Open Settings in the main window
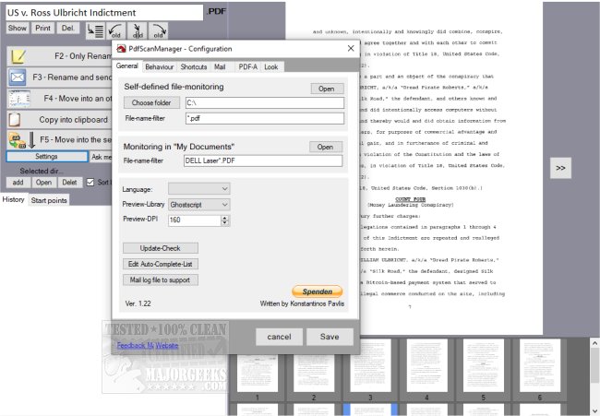 coord(47,157)
